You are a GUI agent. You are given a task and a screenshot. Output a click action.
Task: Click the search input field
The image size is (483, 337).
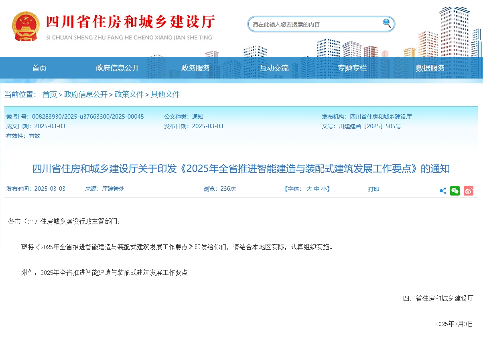[315, 24]
